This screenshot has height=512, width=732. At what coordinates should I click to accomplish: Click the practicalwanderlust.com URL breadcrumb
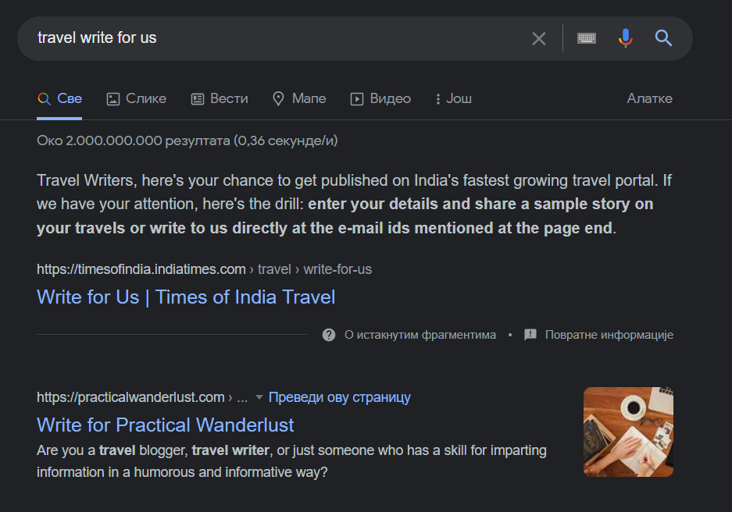coord(142,397)
